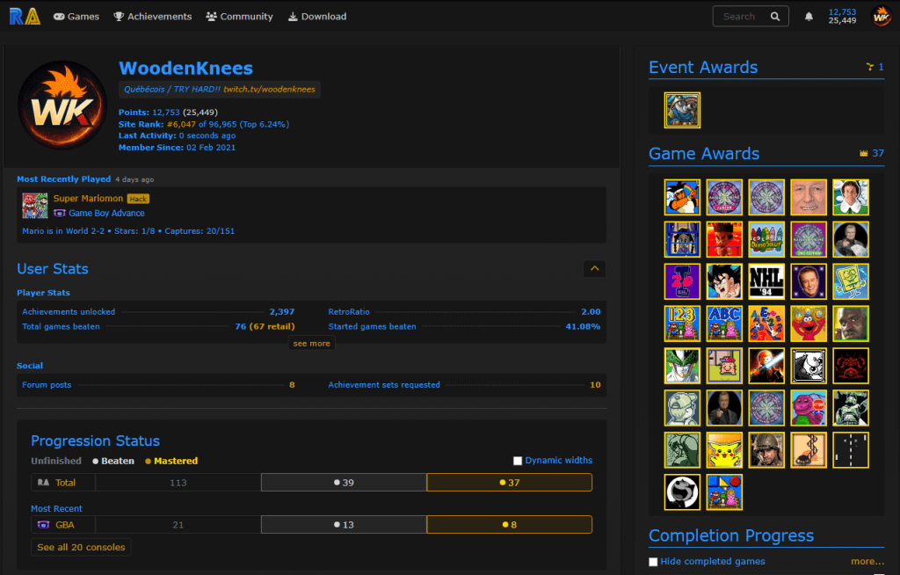
Task: Expand player stats with see more
Action: (x=311, y=344)
